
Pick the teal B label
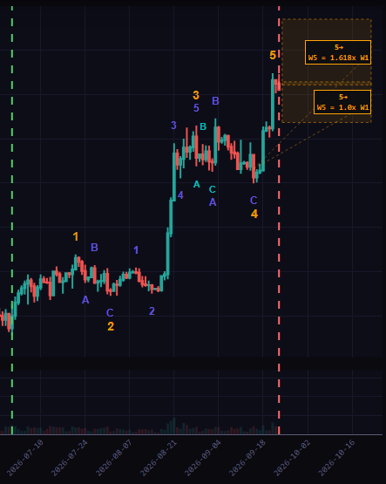(203, 126)
